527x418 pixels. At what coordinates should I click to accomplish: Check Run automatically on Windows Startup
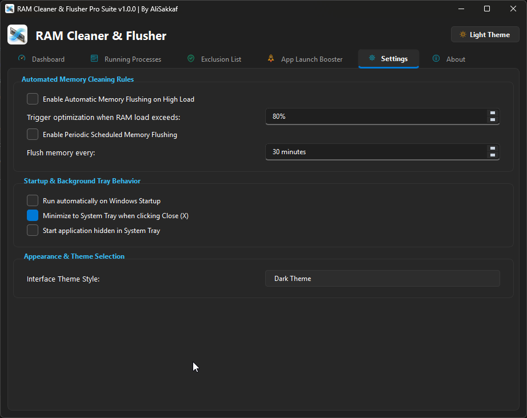point(33,201)
